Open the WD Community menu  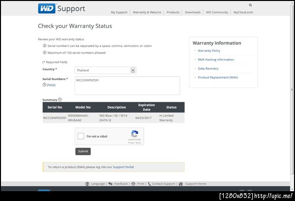point(217,12)
